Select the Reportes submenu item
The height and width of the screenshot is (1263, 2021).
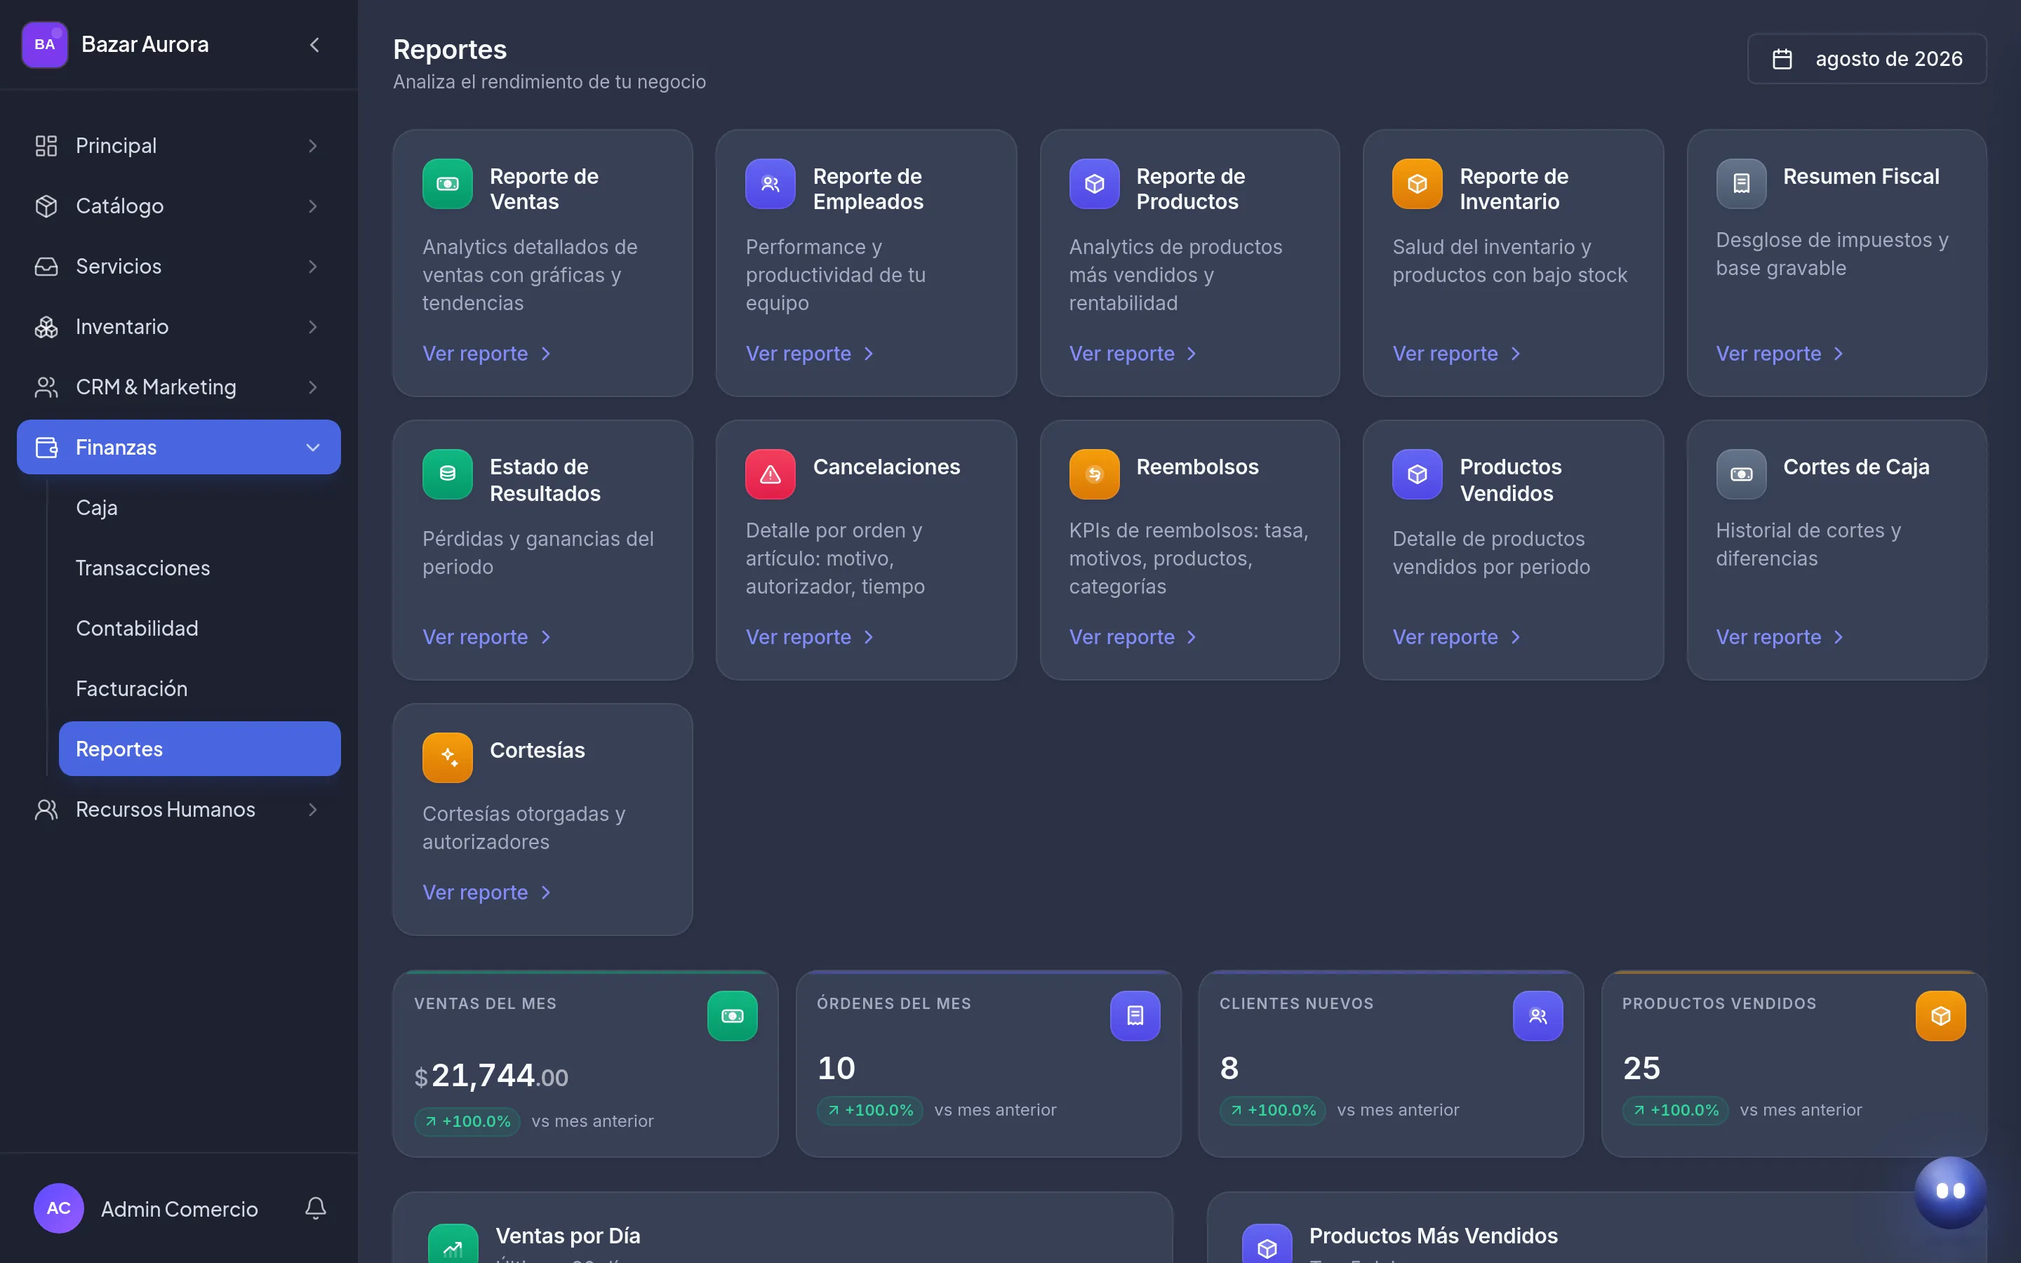point(199,749)
